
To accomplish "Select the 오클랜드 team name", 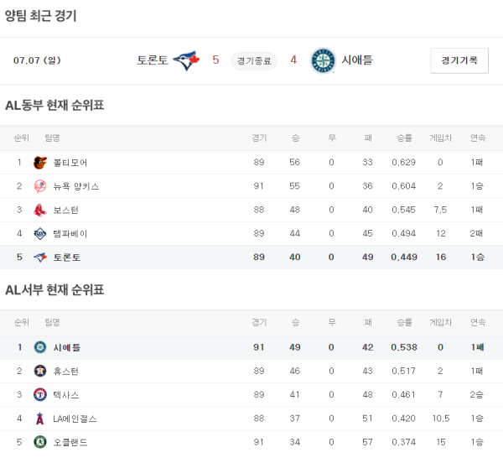I will point(70,441).
